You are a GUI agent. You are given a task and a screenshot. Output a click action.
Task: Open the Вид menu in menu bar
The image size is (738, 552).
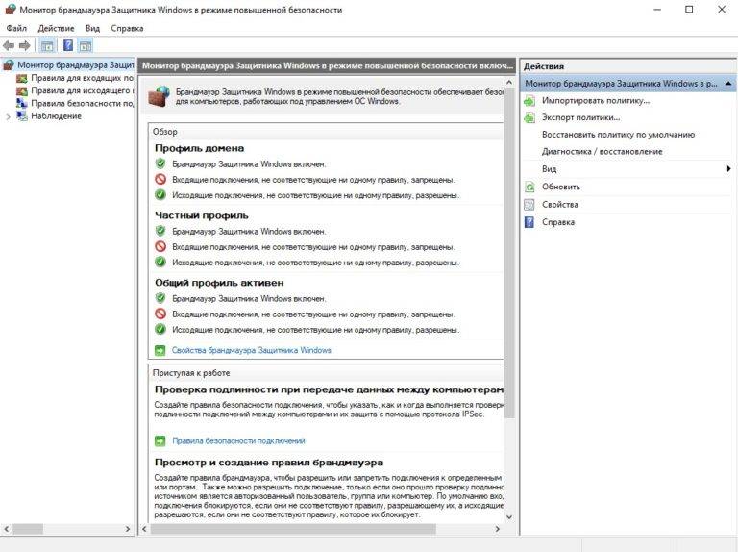92,28
